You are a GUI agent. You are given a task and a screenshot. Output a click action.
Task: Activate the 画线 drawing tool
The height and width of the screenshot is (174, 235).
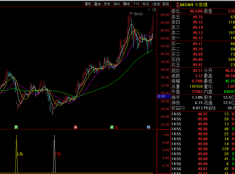(126, 4)
